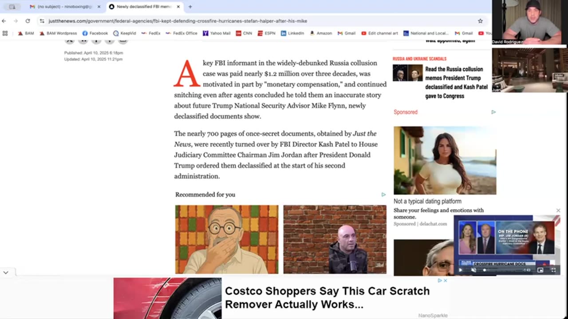Viewport: 568px width, 319px height.
Task: Open the apps grid in bookmarks bar
Action: coord(5,33)
